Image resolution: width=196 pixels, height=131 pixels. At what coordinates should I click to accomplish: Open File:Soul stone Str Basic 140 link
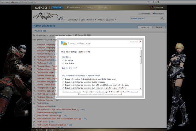pyautogui.click(x=59, y=119)
